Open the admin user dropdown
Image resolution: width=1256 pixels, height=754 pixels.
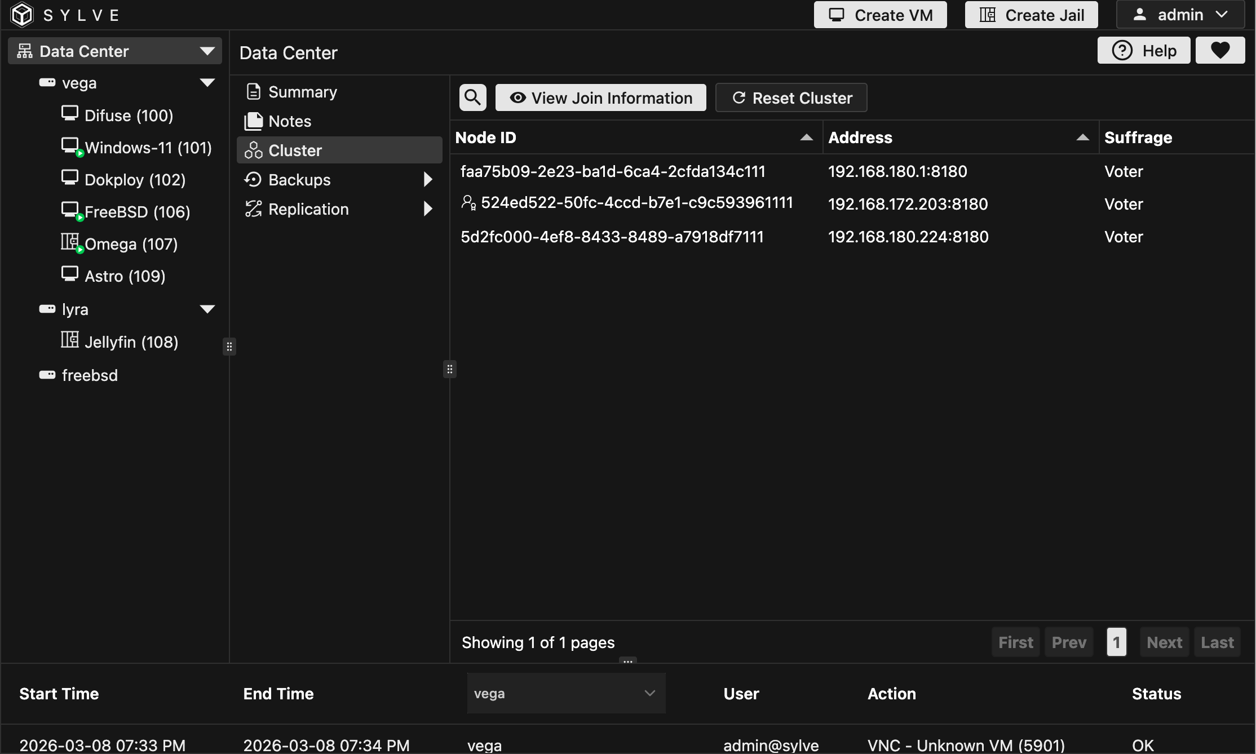click(x=1180, y=15)
